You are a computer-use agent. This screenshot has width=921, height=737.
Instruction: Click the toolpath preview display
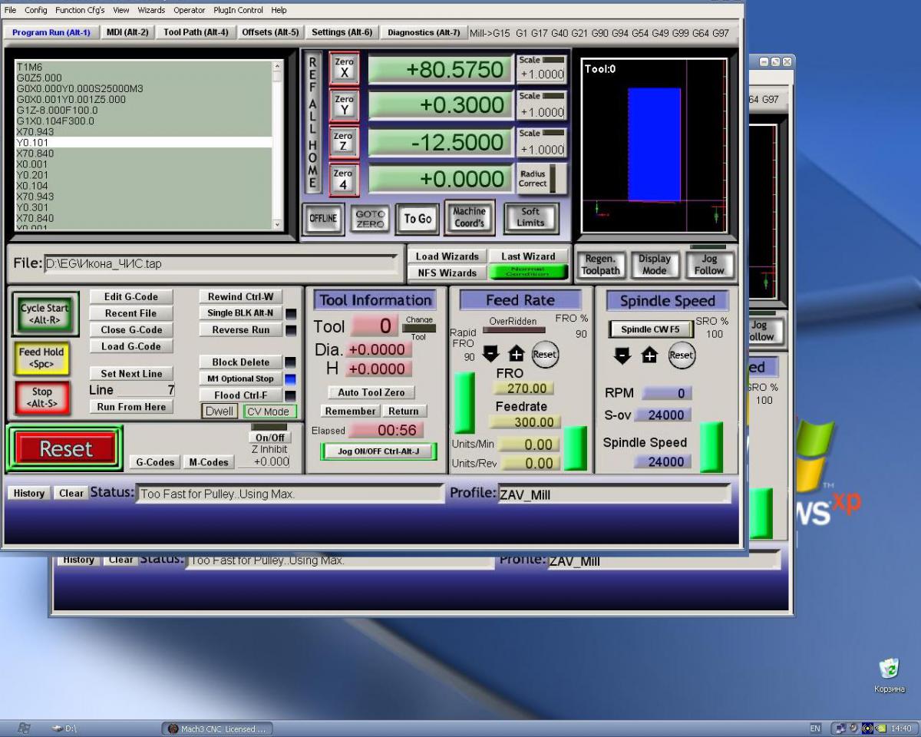[654, 145]
